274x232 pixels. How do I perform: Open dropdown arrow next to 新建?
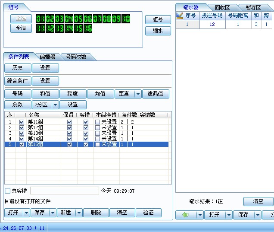(79, 213)
